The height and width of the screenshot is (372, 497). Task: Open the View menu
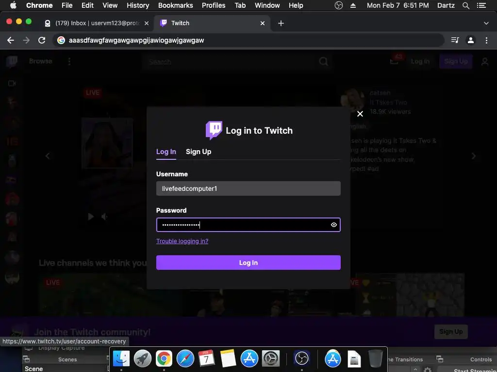click(x=110, y=5)
